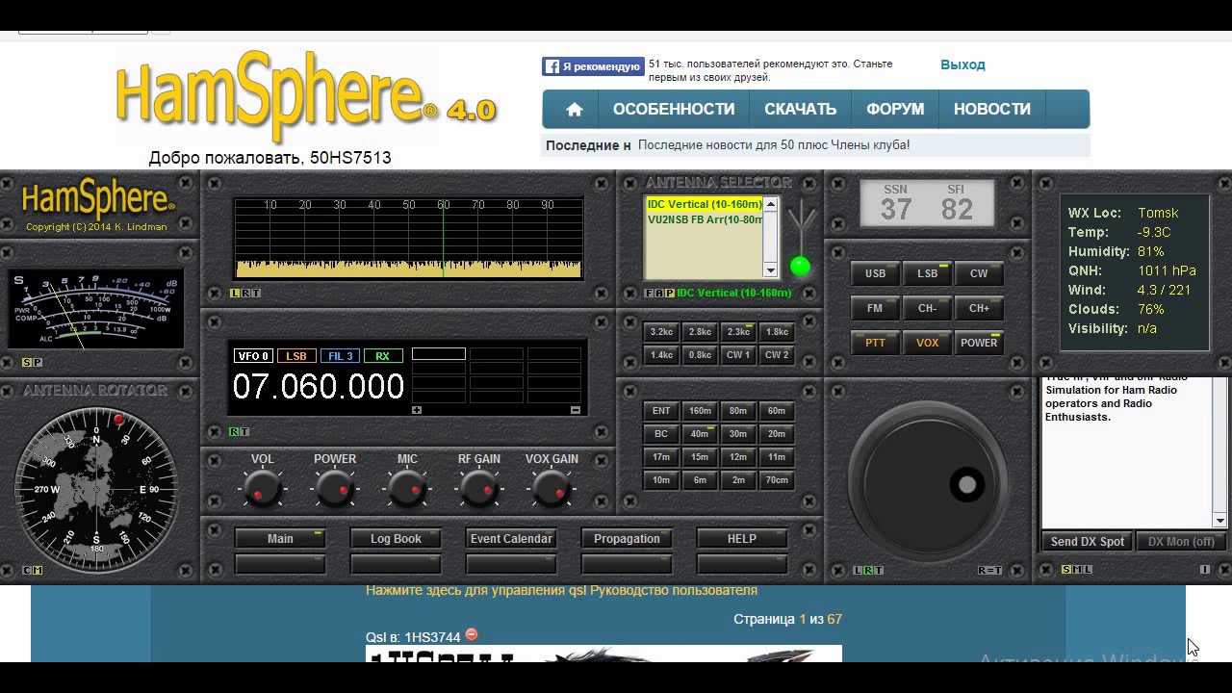Select FM mode
This screenshot has width=1232, height=693.
875,308
